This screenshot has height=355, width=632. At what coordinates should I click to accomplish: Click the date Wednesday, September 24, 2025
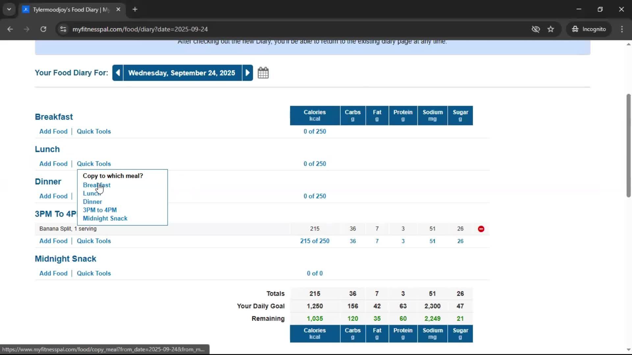point(182,73)
